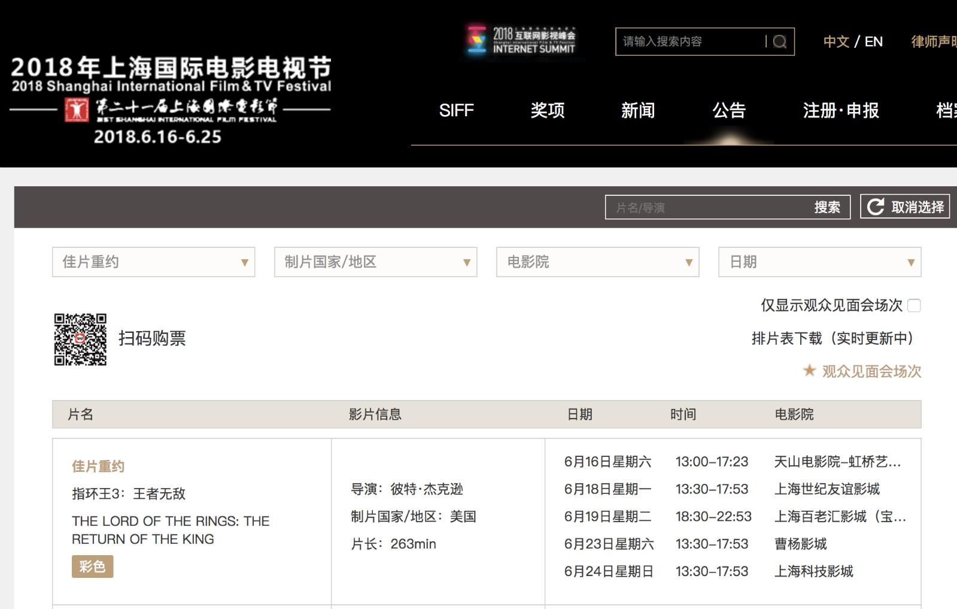Click the star icon beside 观众见面会场次
This screenshot has width=957, height=609.
809,371
